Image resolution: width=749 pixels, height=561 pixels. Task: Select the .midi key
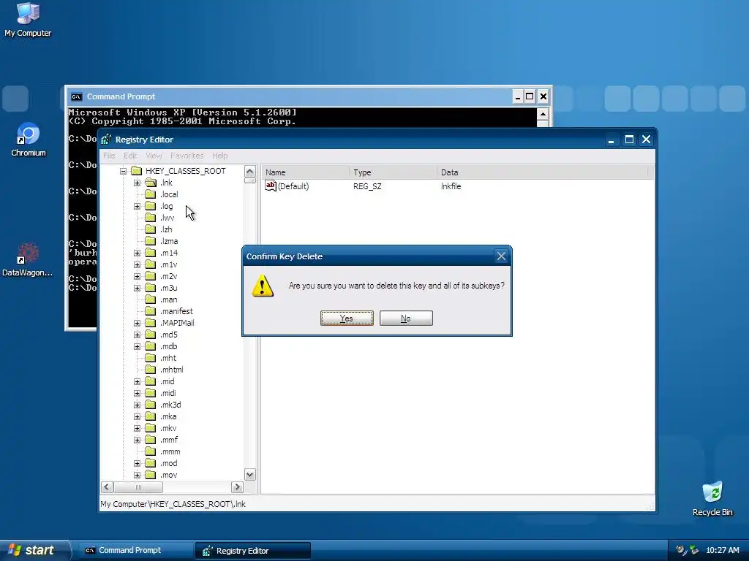click(x=168, y=393)
